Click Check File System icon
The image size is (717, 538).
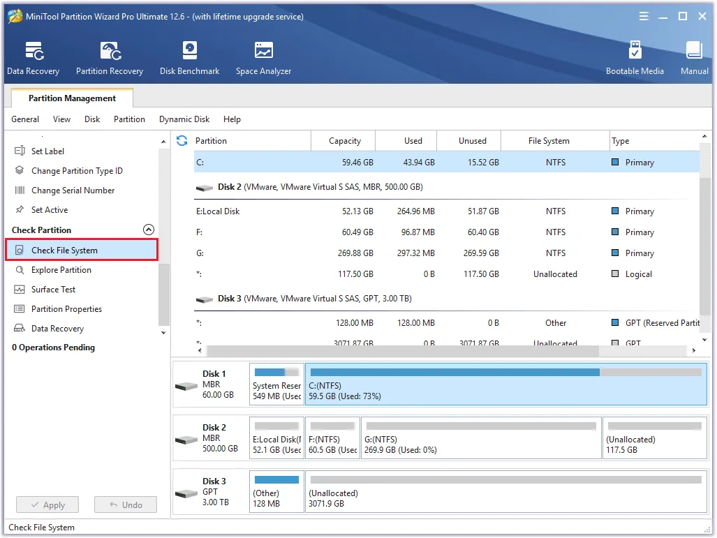coord(20,250)
